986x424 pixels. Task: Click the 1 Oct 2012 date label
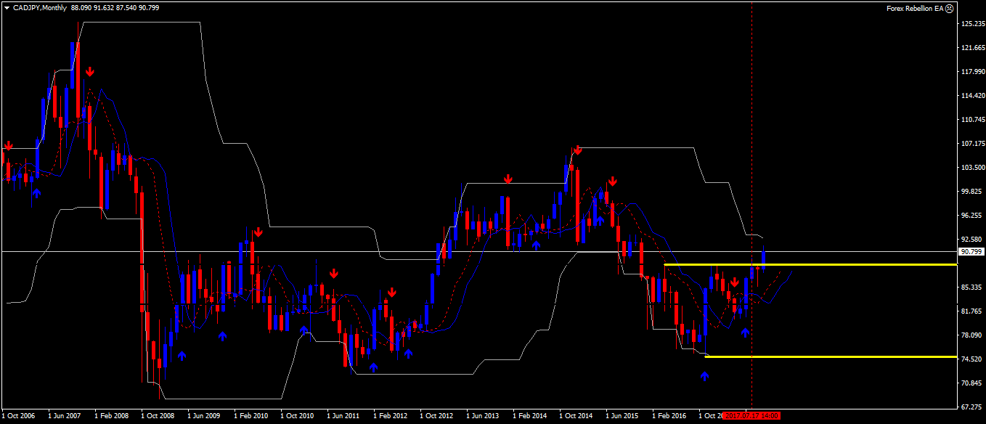[436, 417]
